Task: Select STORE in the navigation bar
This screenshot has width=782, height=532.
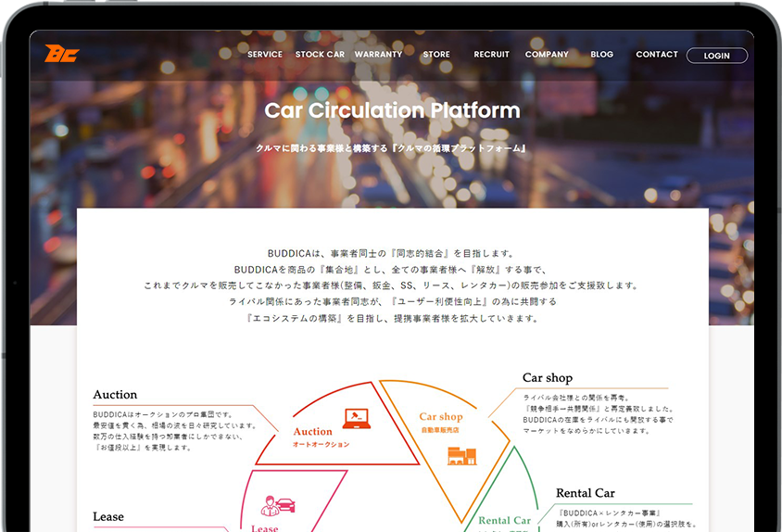Action: [x=436, y=55]
